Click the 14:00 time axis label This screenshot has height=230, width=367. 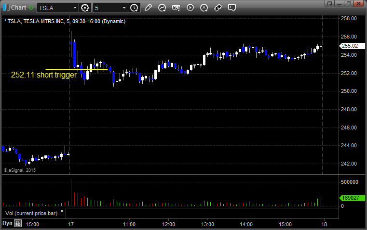click(246, 224)
